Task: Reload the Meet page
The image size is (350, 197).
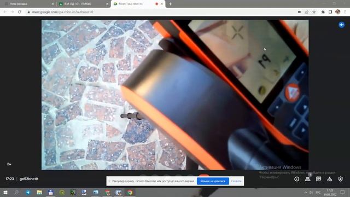Action: coord(20,12)
